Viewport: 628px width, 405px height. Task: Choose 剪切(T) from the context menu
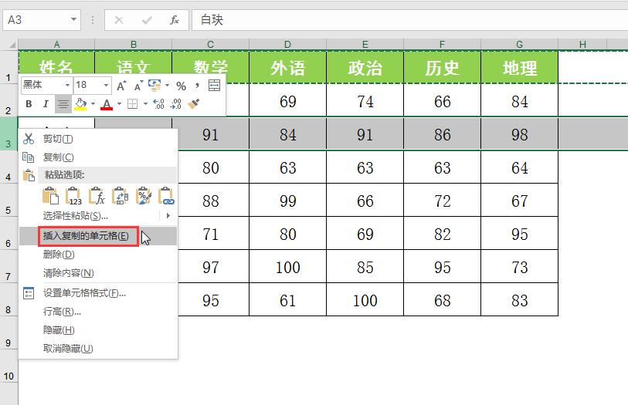(x=98, y=139)
